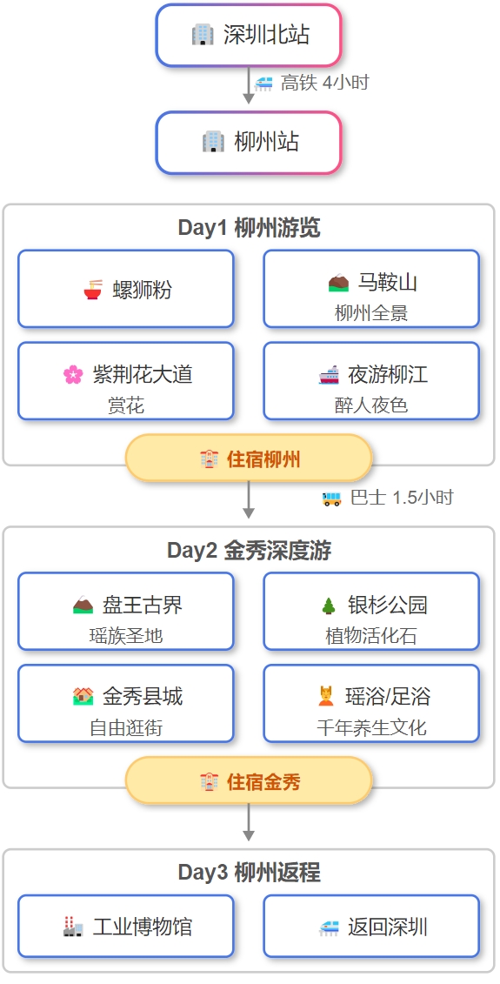Click the building icon beside 柳州站
The width and height of the screenshot is (500, 984).
(x=213, y=141)
